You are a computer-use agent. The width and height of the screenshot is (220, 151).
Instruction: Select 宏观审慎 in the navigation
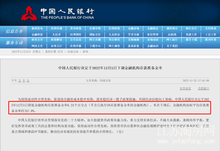(x=95, y=28)
